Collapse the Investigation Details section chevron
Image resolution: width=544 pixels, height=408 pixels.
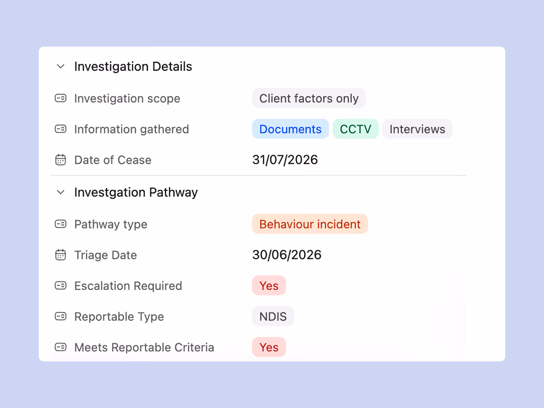pyautogui.click(x=61, y=66)
